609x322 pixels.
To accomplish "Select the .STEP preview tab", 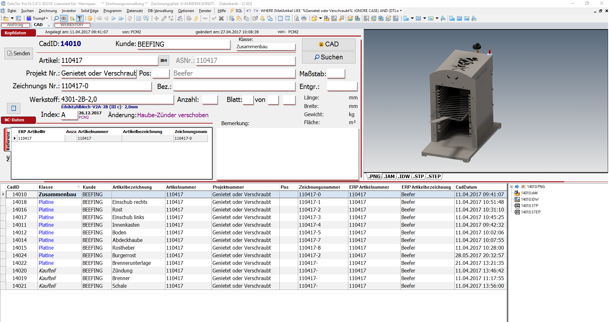I will click(x=434, y=177).
